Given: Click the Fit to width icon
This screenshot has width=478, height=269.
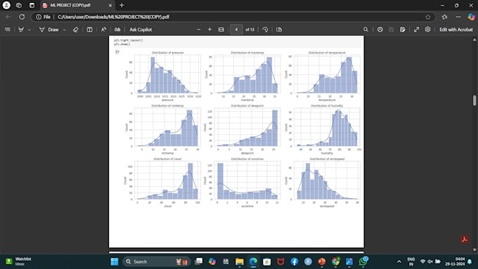Looking at the screenshot, I should [x=221, y=29].
